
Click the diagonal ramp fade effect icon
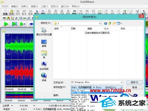29,18
